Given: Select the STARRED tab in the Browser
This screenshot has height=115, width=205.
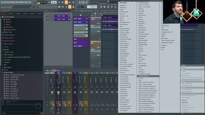Looking at the screenshot, I should click(39, 13).
